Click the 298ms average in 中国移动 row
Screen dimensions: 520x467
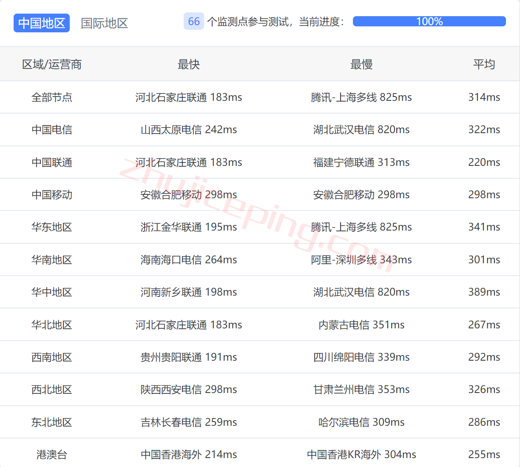484,194
